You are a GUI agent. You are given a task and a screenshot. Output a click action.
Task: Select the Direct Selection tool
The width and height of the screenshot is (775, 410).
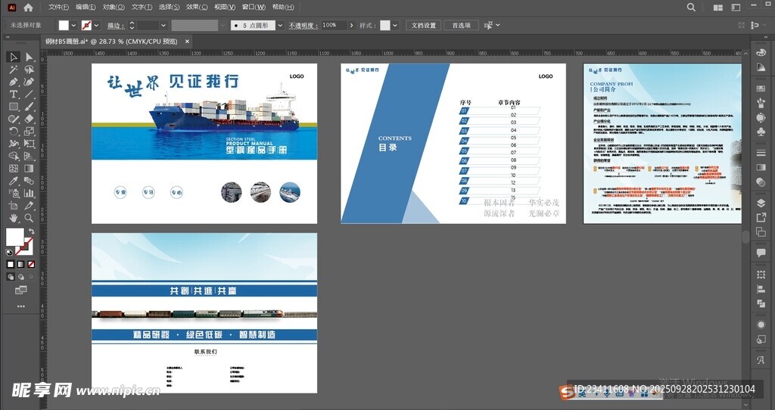coord(30,57)
